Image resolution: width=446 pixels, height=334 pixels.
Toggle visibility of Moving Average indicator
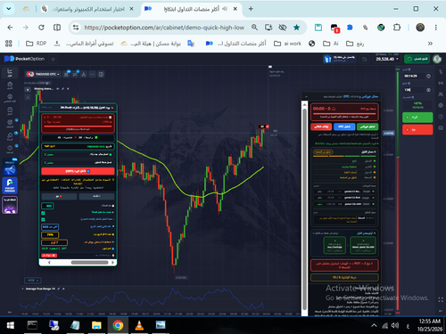coord(58,89)
